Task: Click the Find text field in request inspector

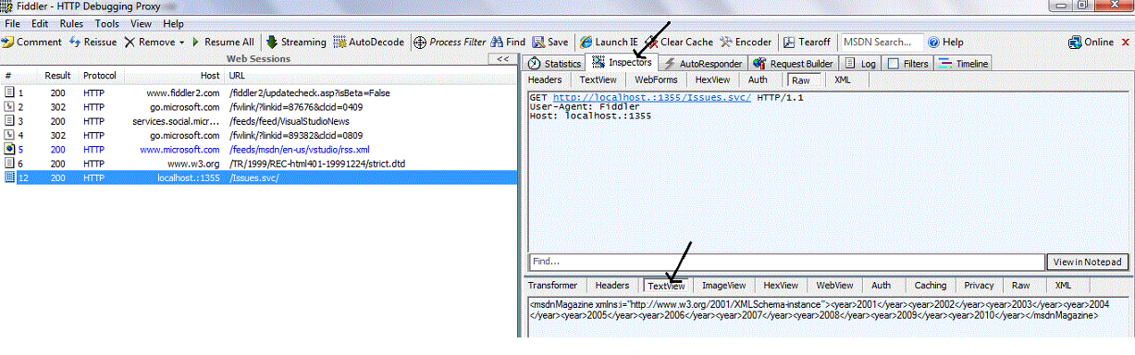Action: point(786,262)
